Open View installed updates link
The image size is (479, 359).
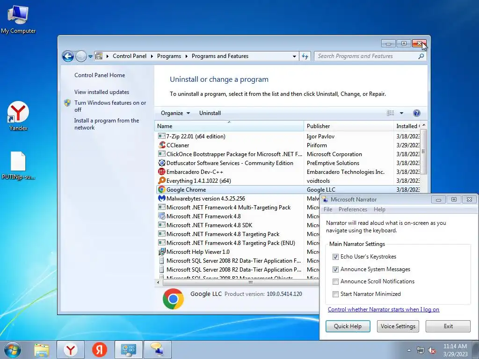pyautogui.click(x=102, y=92)
